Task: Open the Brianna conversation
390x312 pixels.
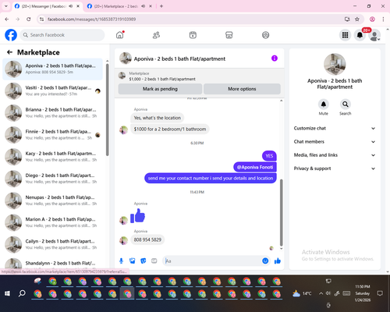Action: pyautogui.click(x=52, y=113)
